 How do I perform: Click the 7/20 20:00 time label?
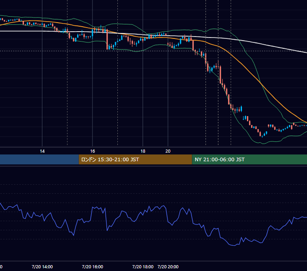(168, 266)
